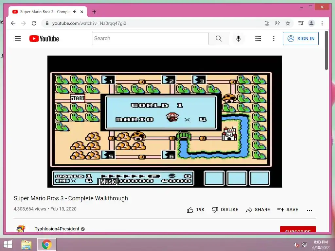Viewport: 335px width, 251px height.
Task: Open the media control icon in Chrome
Action: tap(301, 23)
